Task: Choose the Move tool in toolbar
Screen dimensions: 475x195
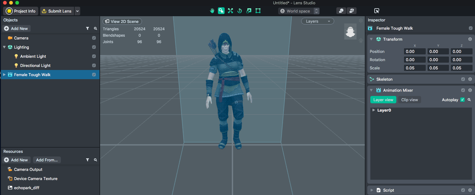Action: tap(230, 11)
